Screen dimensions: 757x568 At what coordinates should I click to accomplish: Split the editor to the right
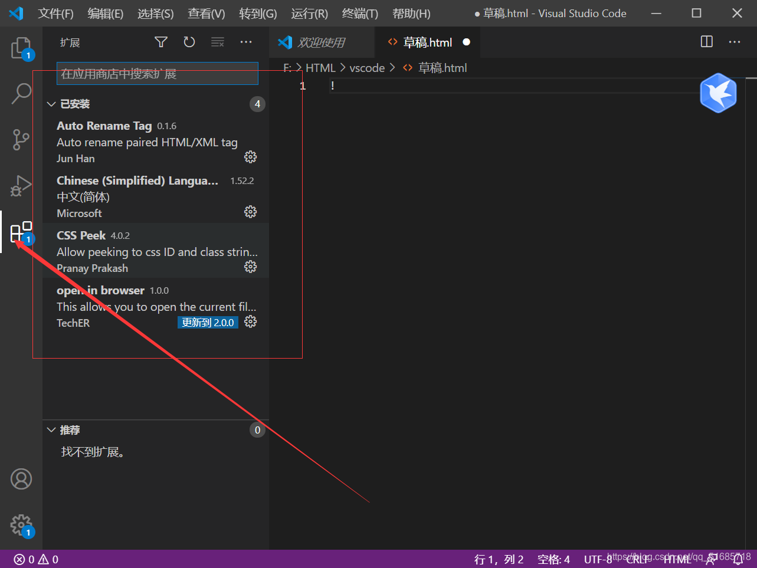coord(707,42)
